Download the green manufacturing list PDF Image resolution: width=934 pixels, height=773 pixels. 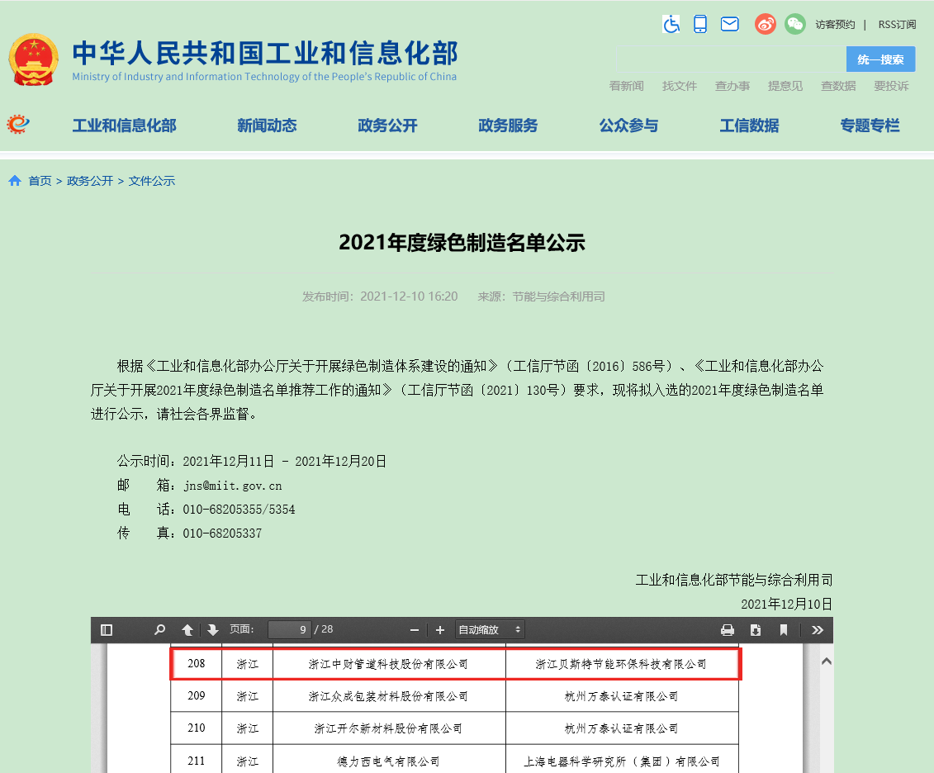click(x=755, y=629)
